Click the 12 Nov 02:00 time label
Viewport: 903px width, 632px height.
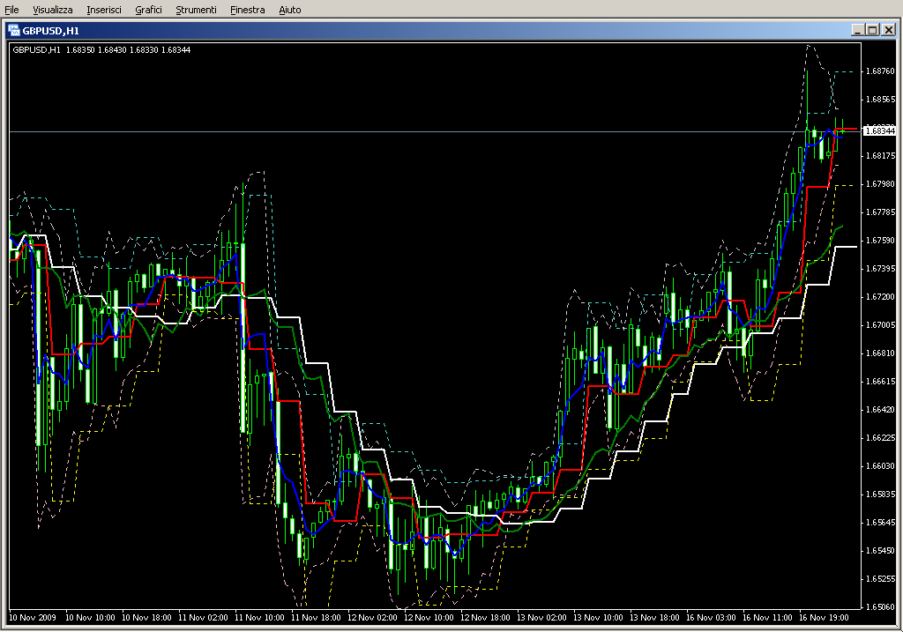tap(372, 618)
